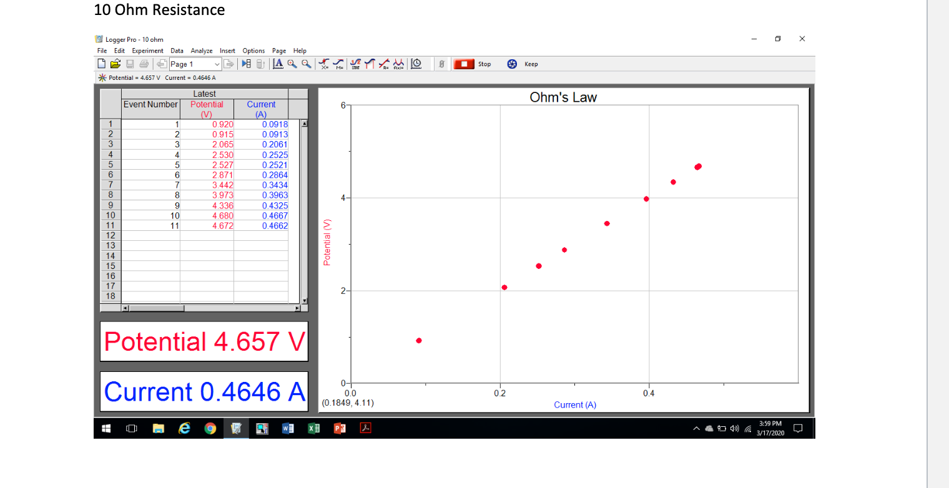Select the Autoscale graph tool

pyautogui.click(x=278, y=64)
